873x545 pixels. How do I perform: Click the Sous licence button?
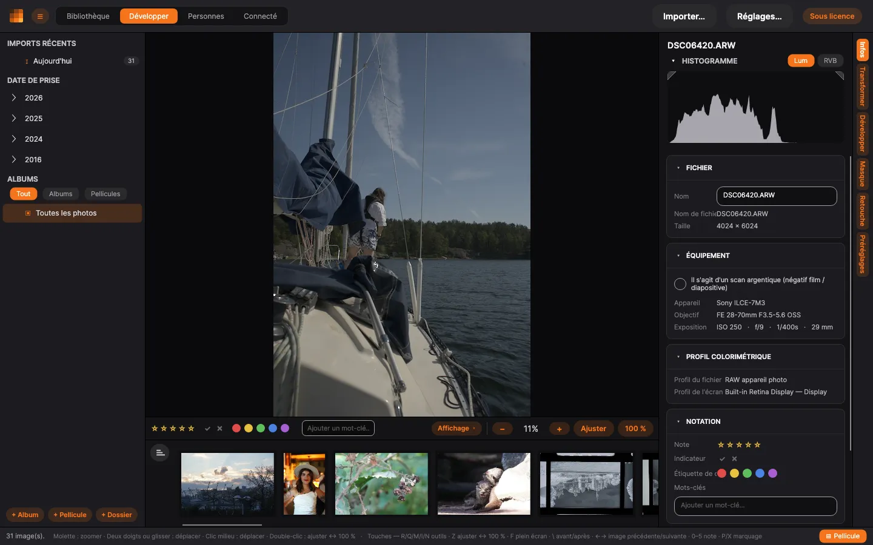[x=832, y=16]
